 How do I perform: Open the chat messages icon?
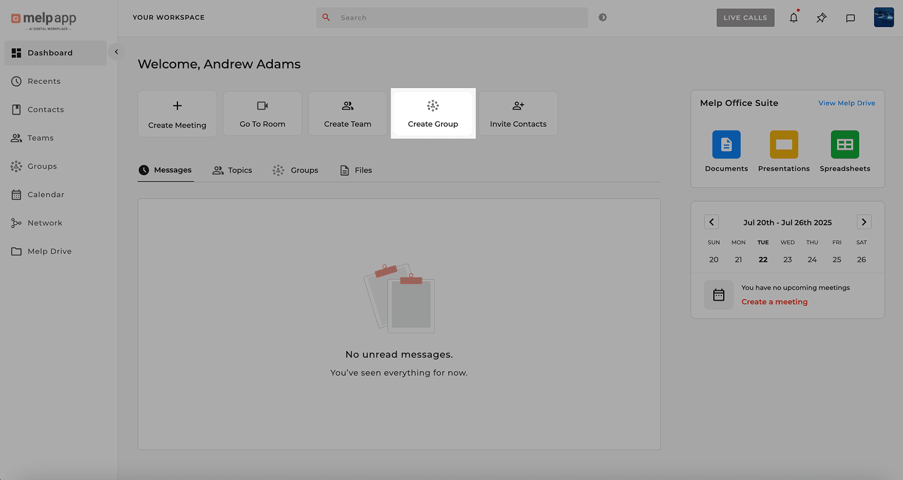(x=851, y=17)
